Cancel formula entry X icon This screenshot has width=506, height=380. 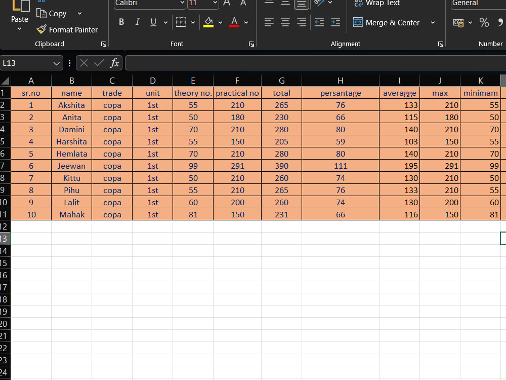(84, 63)
